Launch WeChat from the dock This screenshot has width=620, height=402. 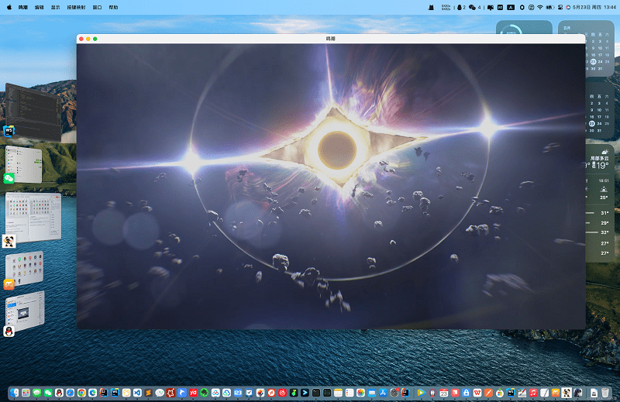(x=48, y=393)
